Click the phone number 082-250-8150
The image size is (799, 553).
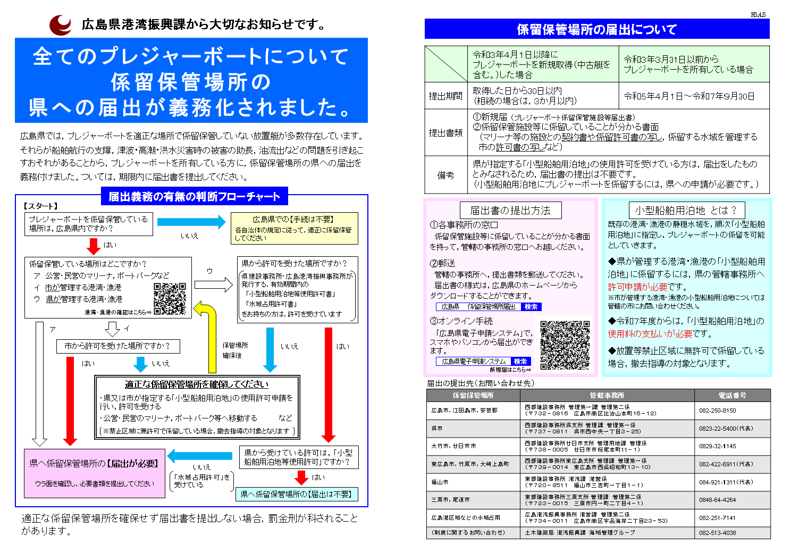click(x=718, y=410)
